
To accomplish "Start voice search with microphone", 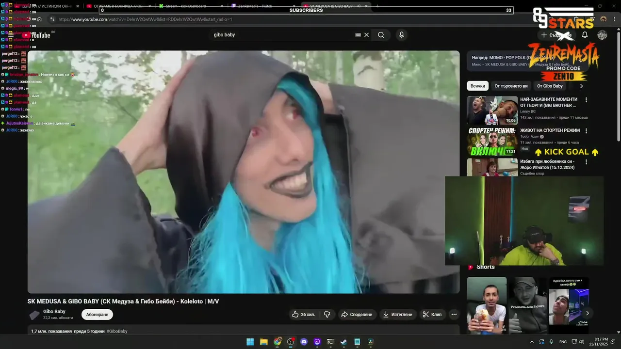I will (x=401, y=35).
